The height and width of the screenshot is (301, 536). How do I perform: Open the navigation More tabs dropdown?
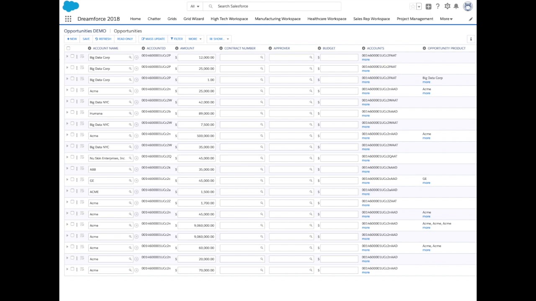tap(446, 19)
